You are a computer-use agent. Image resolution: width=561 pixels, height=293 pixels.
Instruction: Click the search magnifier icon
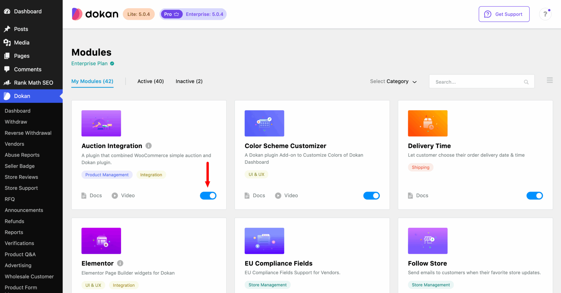[526, 82]
